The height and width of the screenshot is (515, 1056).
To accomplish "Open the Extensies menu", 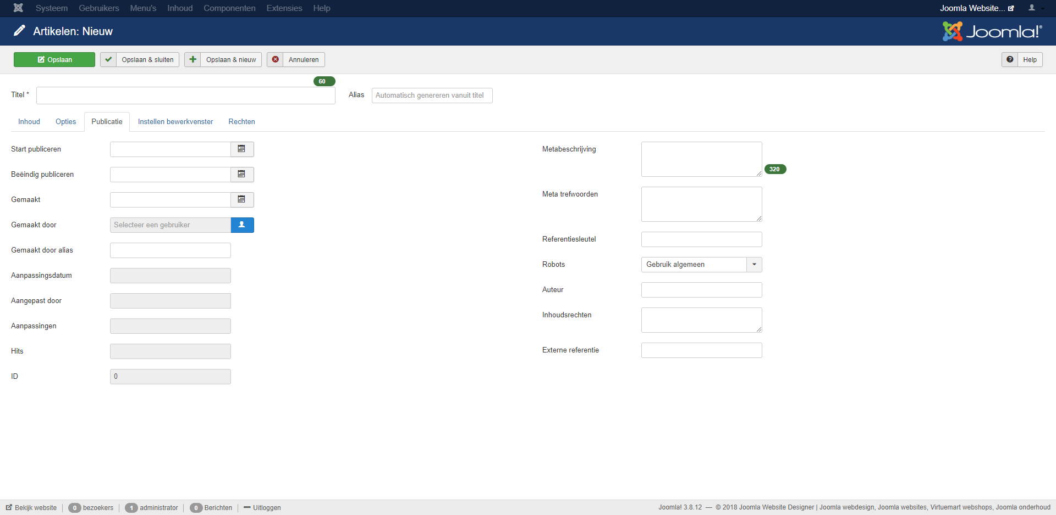I will point(284,8).
